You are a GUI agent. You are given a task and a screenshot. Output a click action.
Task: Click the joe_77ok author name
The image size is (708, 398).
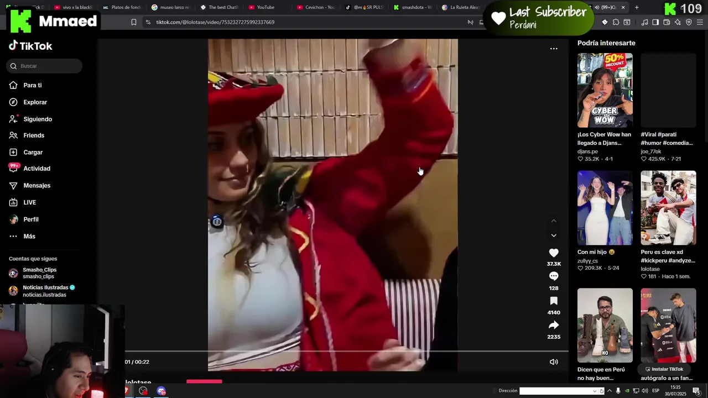pyautogui.click(x=651, y=151)
